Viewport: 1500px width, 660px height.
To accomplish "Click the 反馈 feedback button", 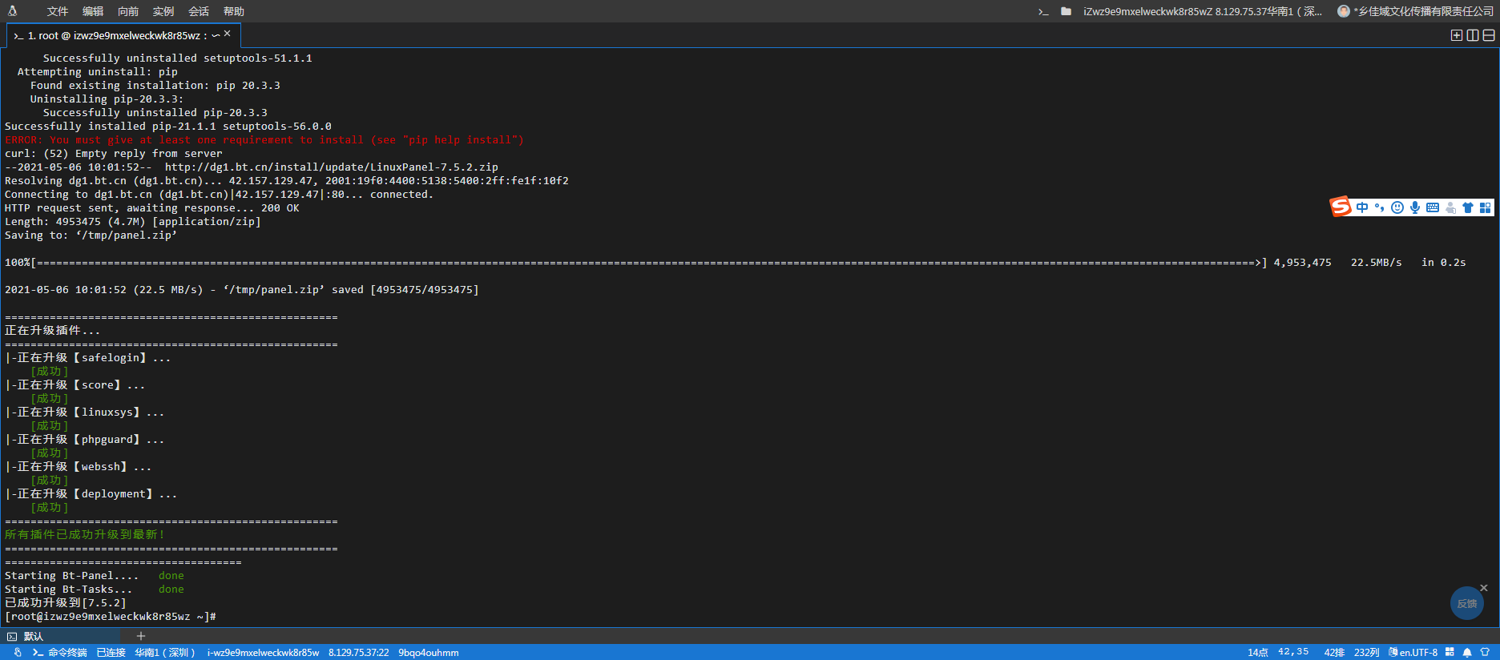I will coord(1466,603).
